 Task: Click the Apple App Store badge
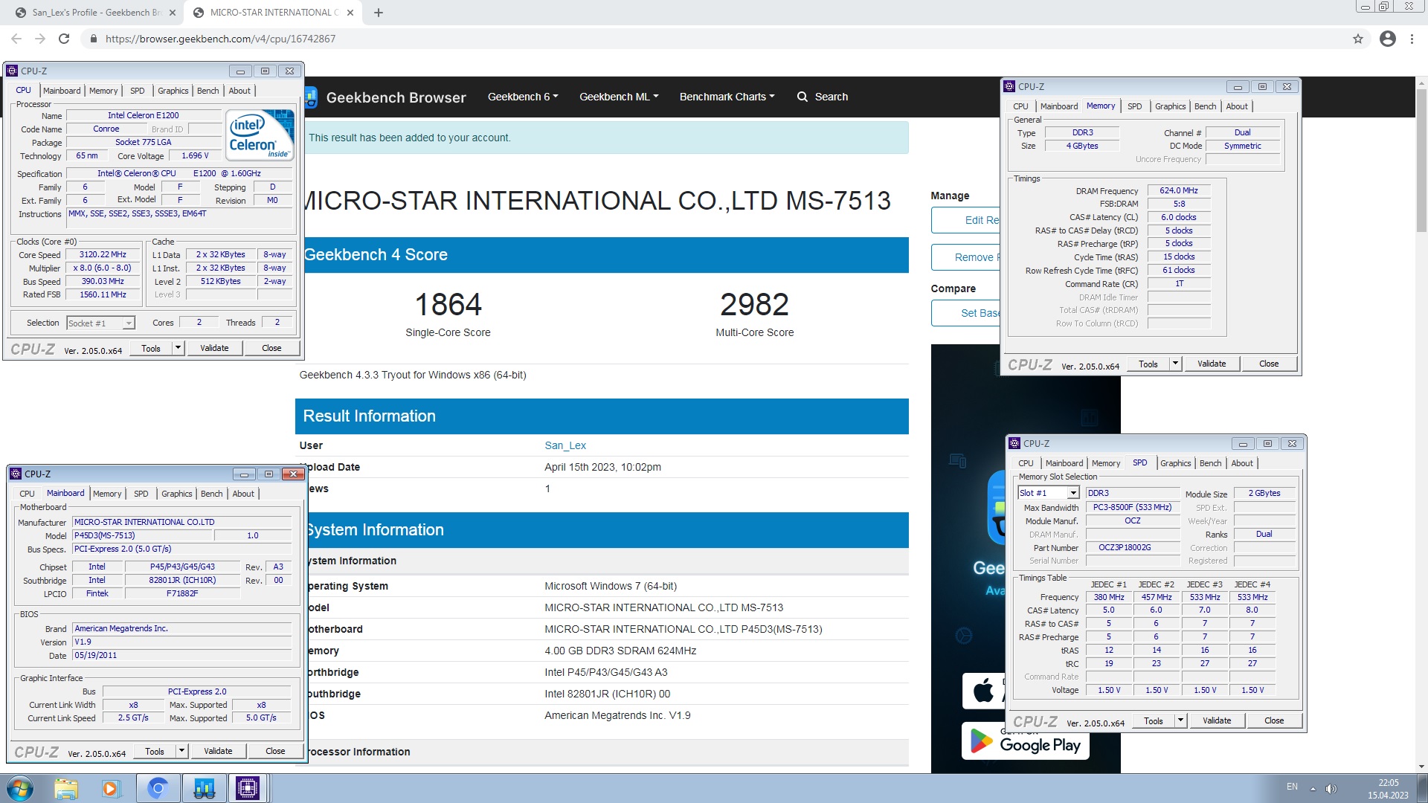tap(983, 691)
